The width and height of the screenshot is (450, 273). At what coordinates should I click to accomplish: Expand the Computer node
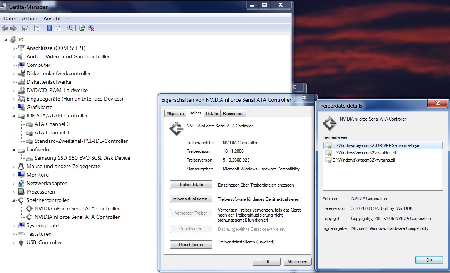(x=13, y=65)
